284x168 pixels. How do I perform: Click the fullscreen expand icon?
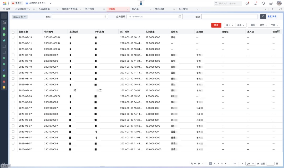tap(280, 9)
